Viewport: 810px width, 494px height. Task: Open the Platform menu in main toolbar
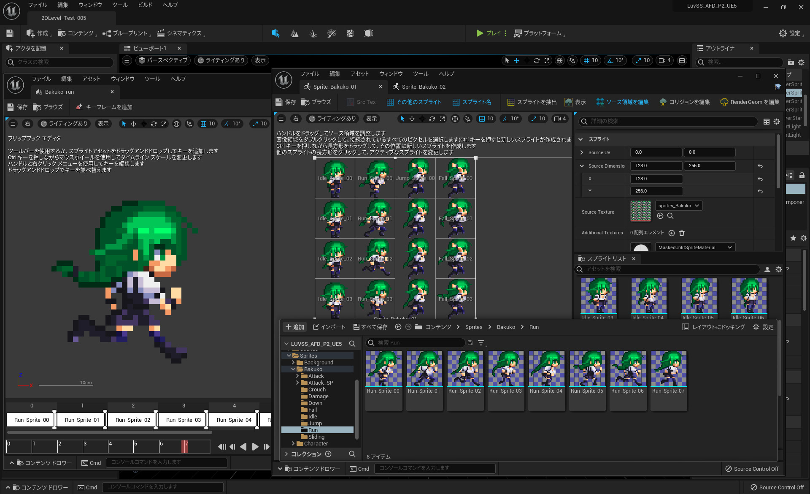[x=539, y=33]
